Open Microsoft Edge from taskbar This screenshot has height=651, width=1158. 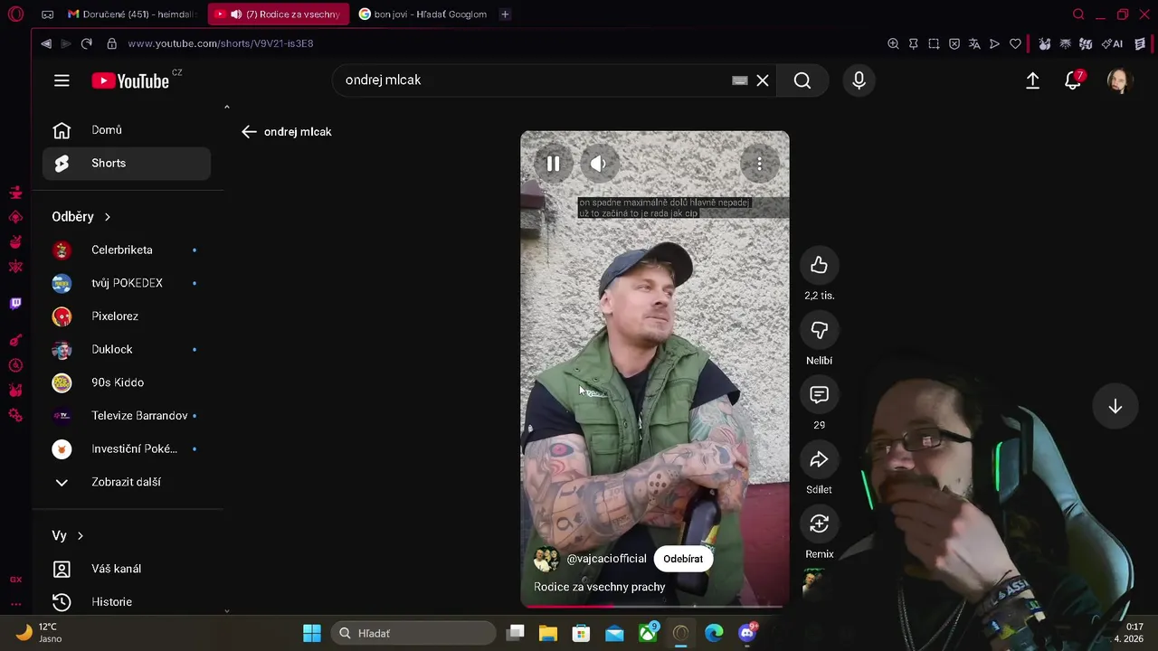pos(714,633)
